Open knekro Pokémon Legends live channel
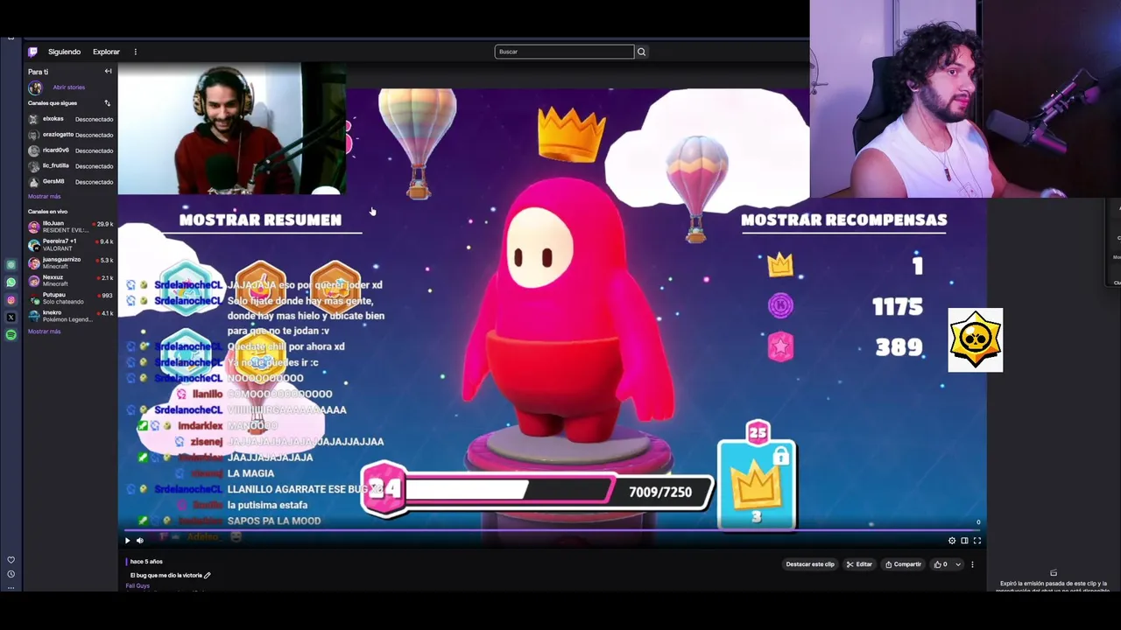 71,316
